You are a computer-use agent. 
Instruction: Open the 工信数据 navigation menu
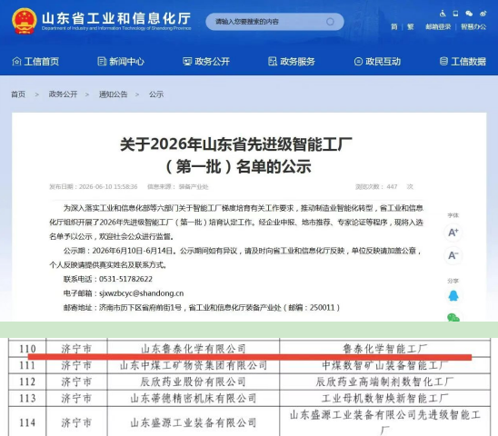(x=463, y=61)
